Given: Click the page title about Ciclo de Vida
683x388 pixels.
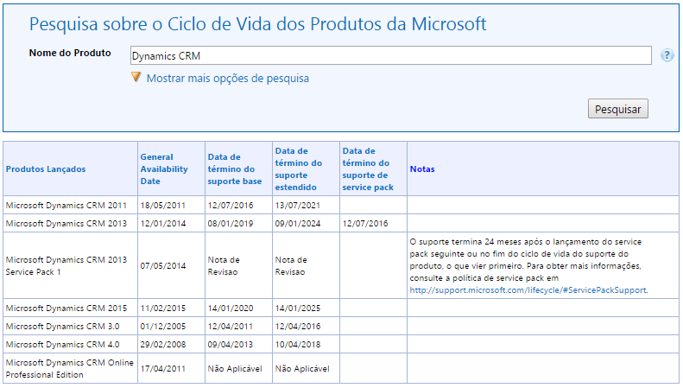Looking at the screenshot, I should tap(257, 23).
